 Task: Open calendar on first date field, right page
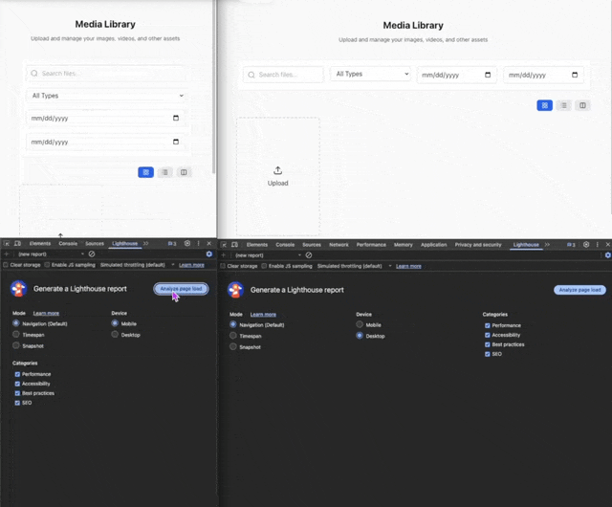(488, 75)
